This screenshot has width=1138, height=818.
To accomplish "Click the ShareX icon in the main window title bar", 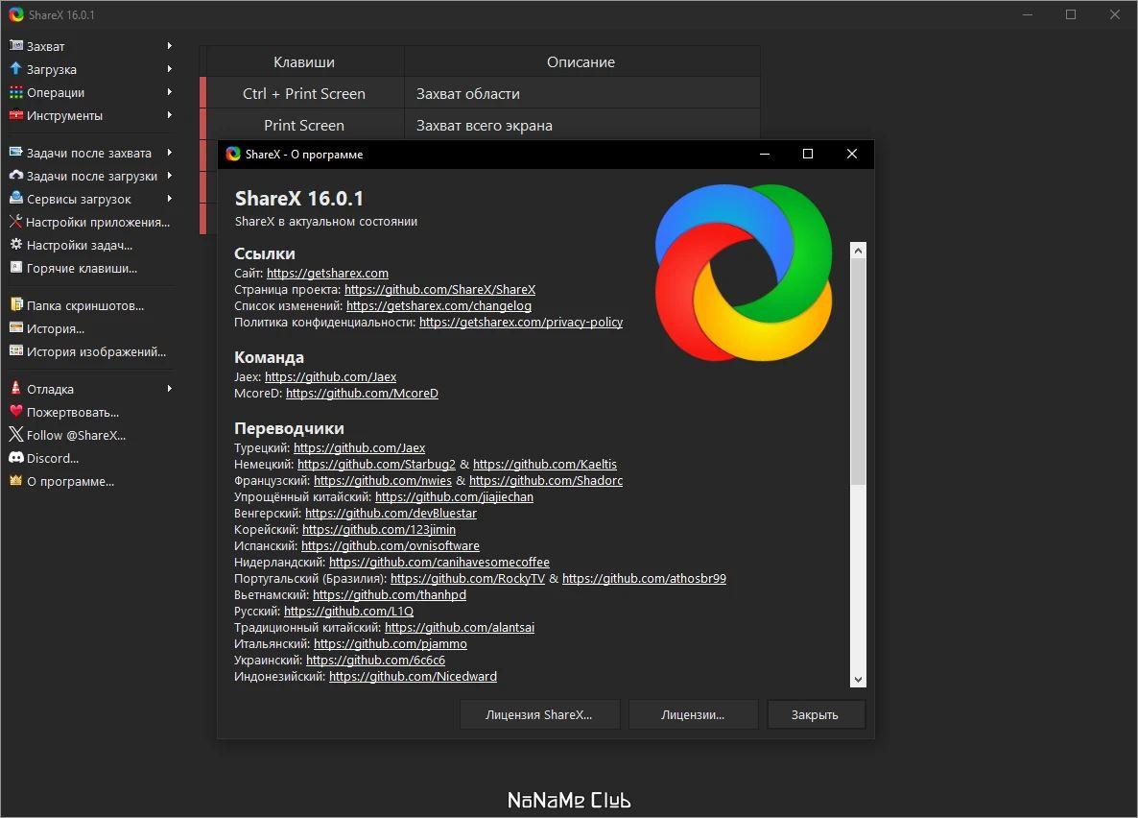I will (x=16, y=14).
